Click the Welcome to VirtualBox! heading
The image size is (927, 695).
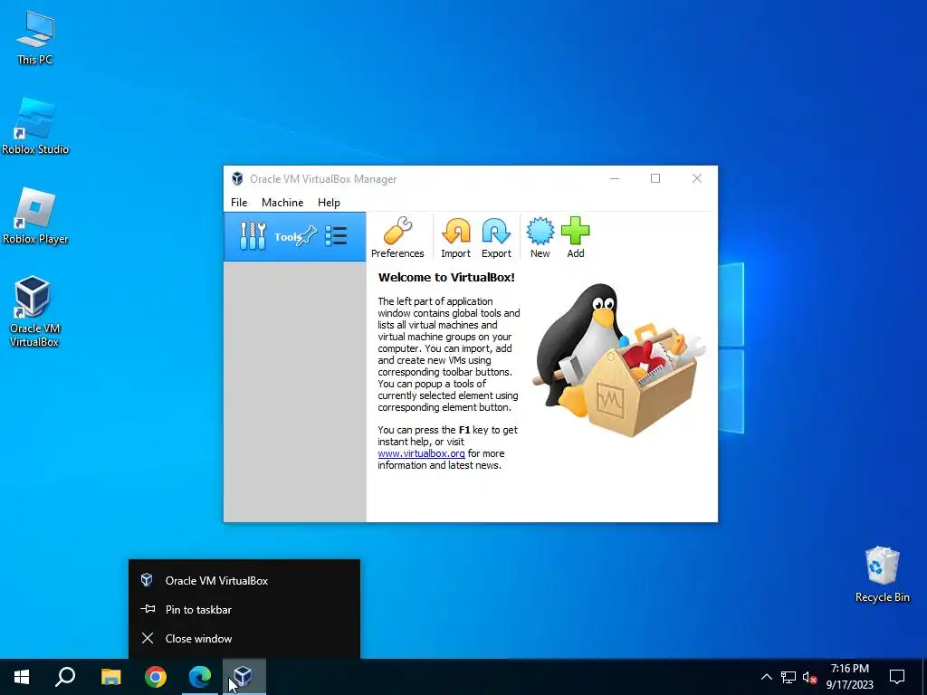pyautogui.click(x=446, y=277)
